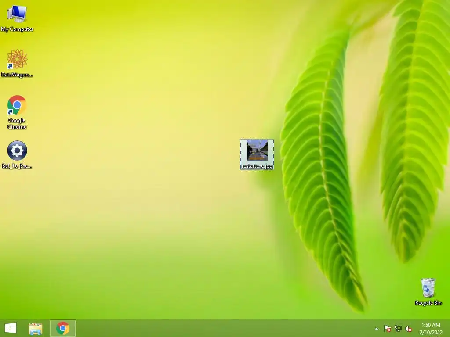Switch to Chrome in the taskbar
The height and width of the screenshot is (337, 450).
[x=63, y=328]
